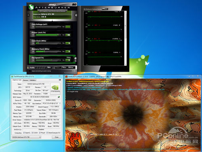Click the BIOS save chip icon in GPU-Z

tap(59, 97)
